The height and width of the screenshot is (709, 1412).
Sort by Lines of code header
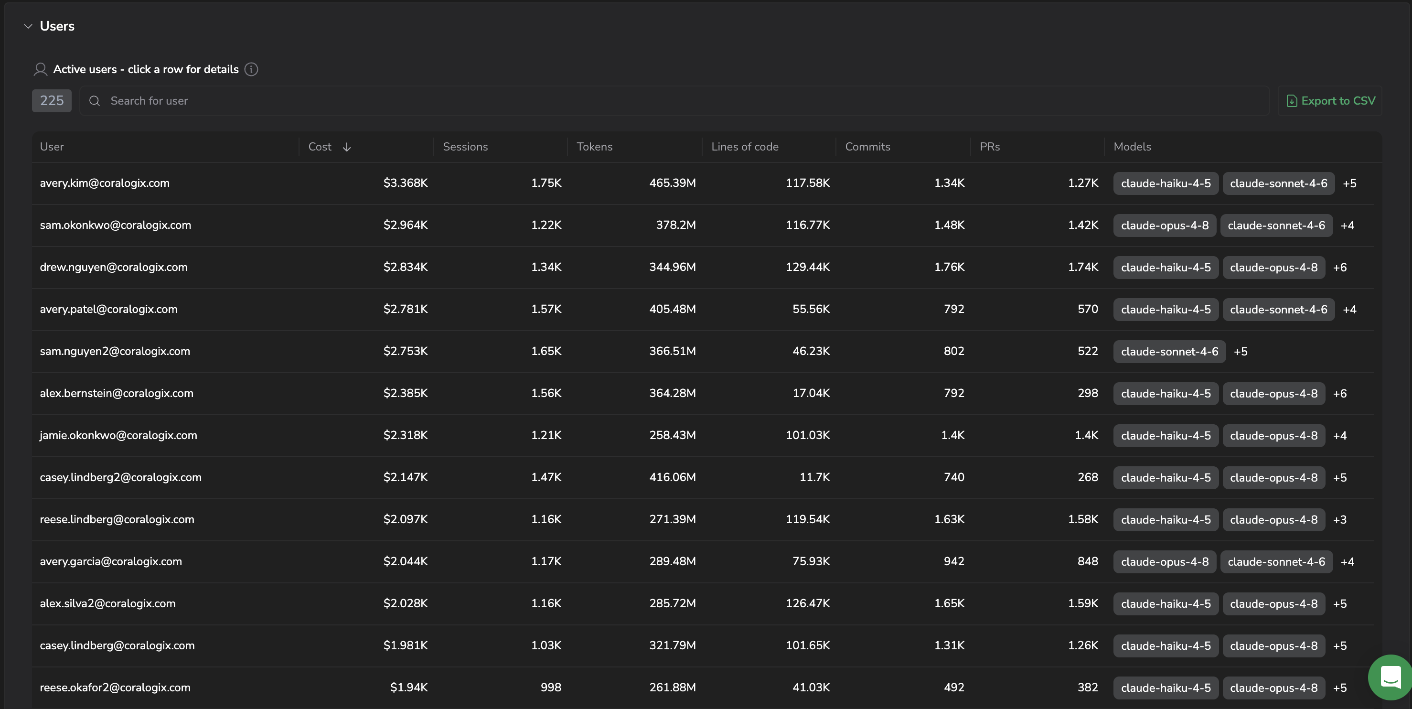(x=745, y=147)
